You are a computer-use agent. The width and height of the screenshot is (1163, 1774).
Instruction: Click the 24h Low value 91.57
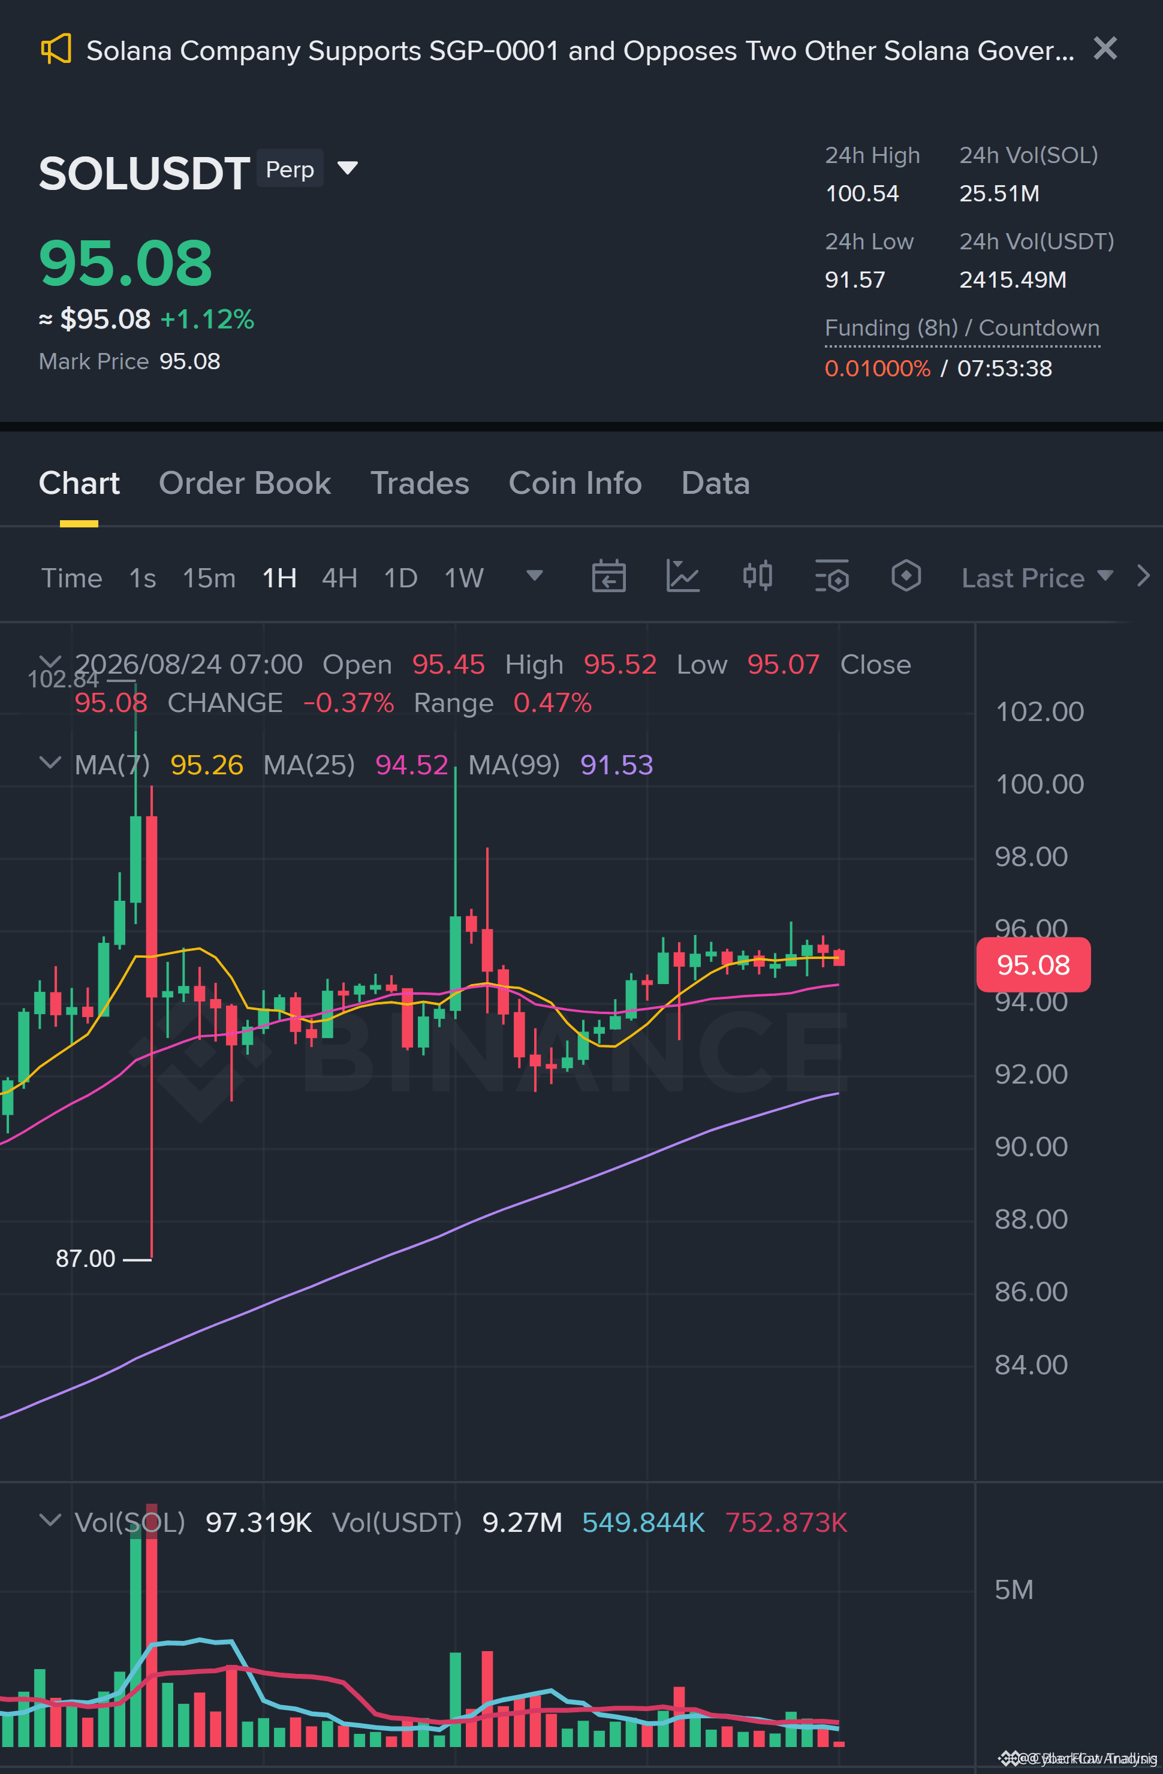[855, 279]
